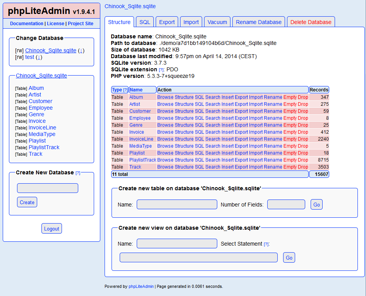Open the Documentation link
The image size is (366, 296).
pos(27,24)
